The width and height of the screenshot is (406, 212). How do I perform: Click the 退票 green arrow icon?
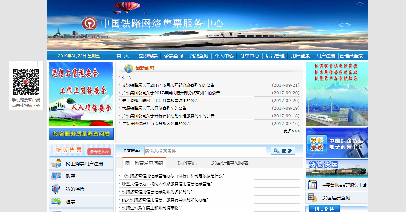click(x=56, y=202)
